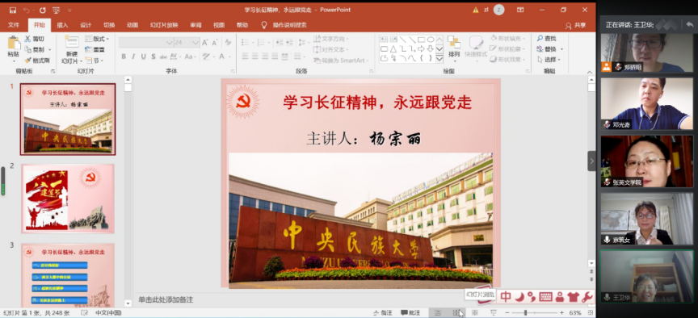The image size is (698, 318).
Task: Open the font size dropdown showing 24
Action: pyautogui.click(x=187, y=43)
